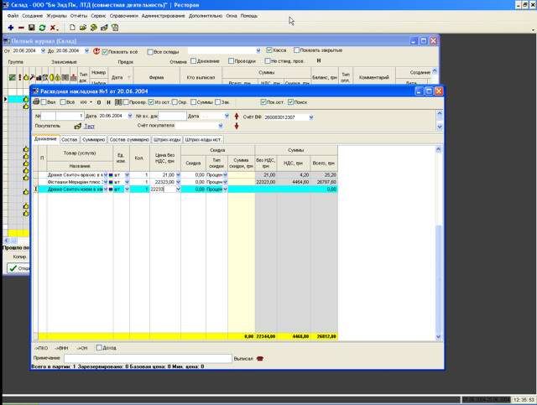Expand the Счёт покупателя combo box
Image resolution: width=537 pixels, height=405 pixels.
point(221,126)
